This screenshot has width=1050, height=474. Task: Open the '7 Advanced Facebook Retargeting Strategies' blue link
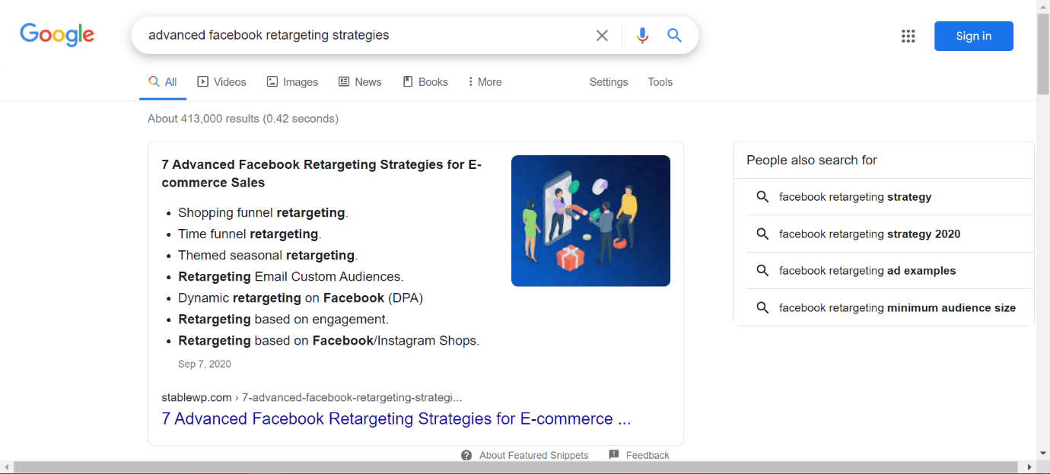(x=396, y=419)
